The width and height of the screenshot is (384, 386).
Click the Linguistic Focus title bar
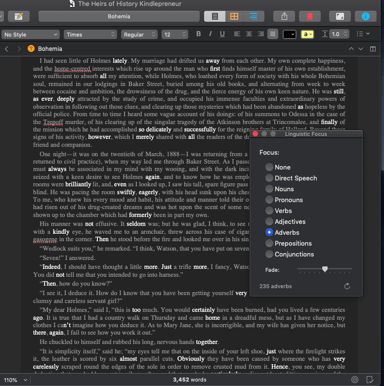pyautogui.click(x=306, y=134)
